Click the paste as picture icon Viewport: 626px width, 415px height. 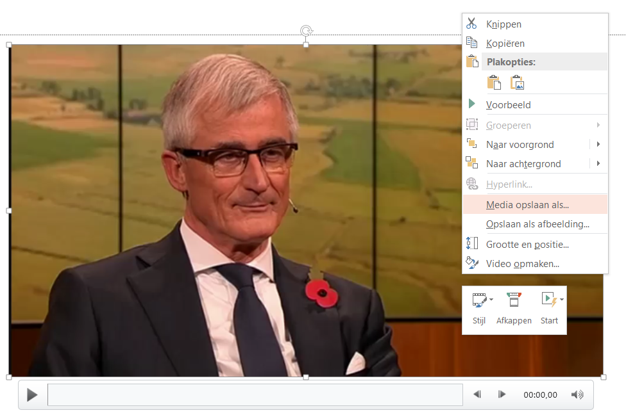pyautogui.click(x=518, y=83)
